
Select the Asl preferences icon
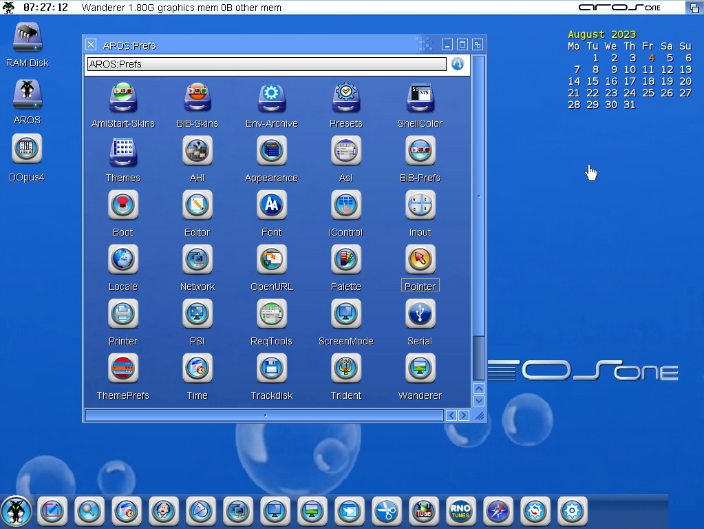pyautogui.click(x=345, y=151)
